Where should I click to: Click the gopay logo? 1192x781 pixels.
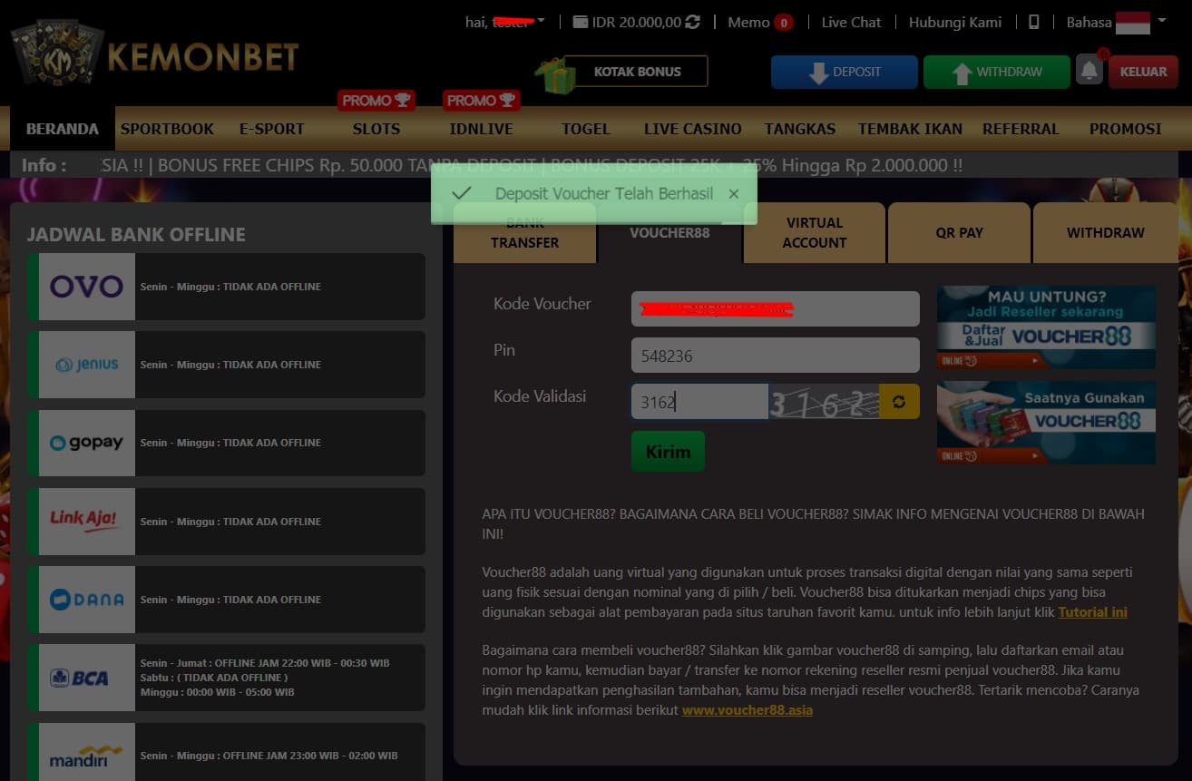point(86,443)
